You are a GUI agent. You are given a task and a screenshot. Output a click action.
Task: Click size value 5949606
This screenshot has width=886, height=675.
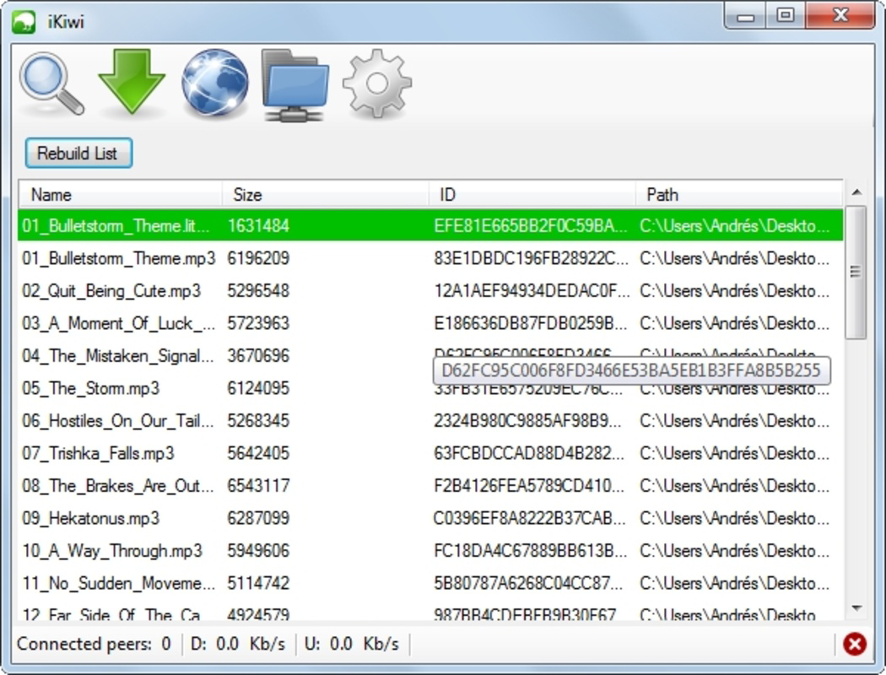click(258, 551)
